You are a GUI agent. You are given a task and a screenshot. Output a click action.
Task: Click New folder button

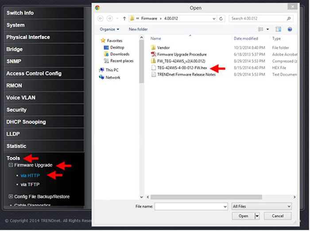point(138,29)
